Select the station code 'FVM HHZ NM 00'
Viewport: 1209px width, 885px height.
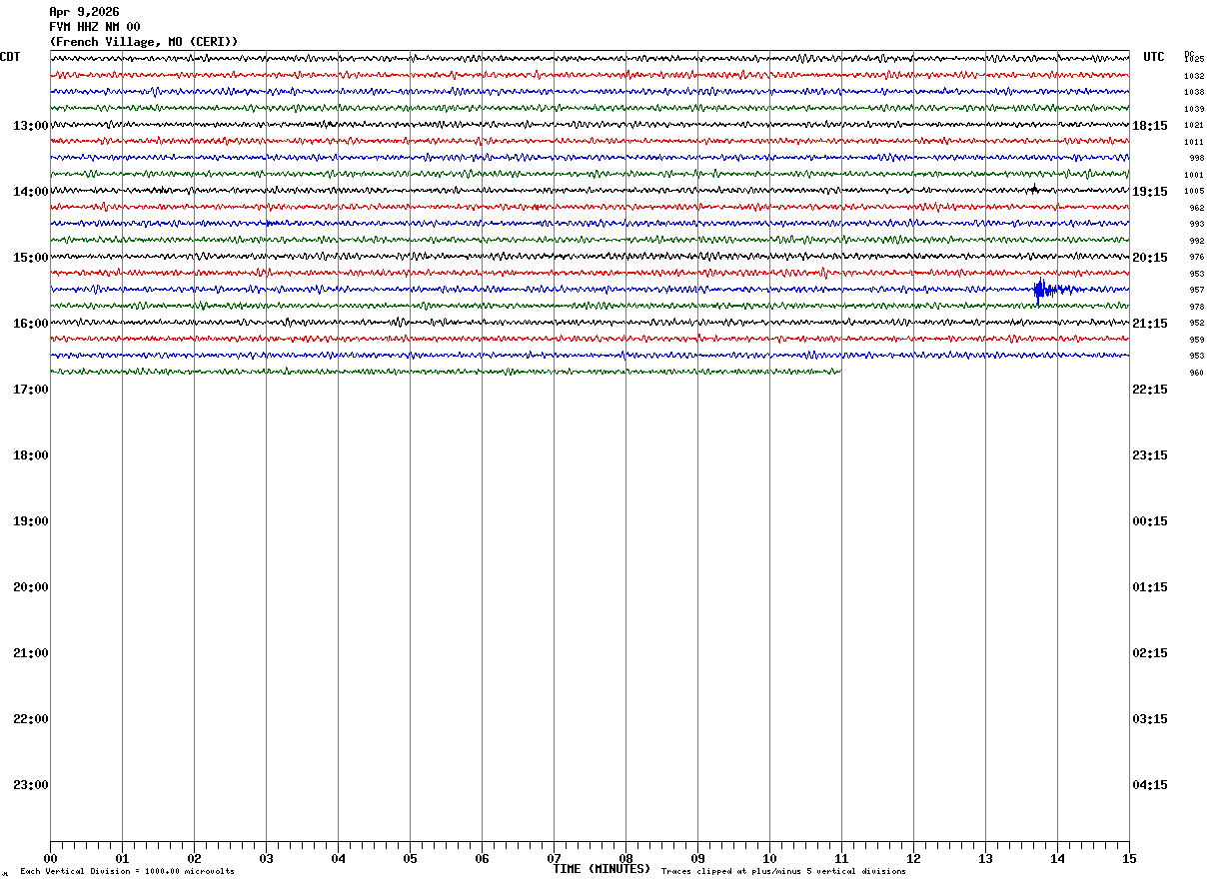[95, 27]
